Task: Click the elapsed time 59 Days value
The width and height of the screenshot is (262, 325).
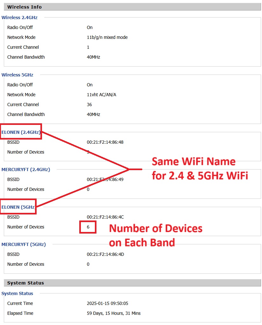Action: pyautogui.click(x=114, y=313)
